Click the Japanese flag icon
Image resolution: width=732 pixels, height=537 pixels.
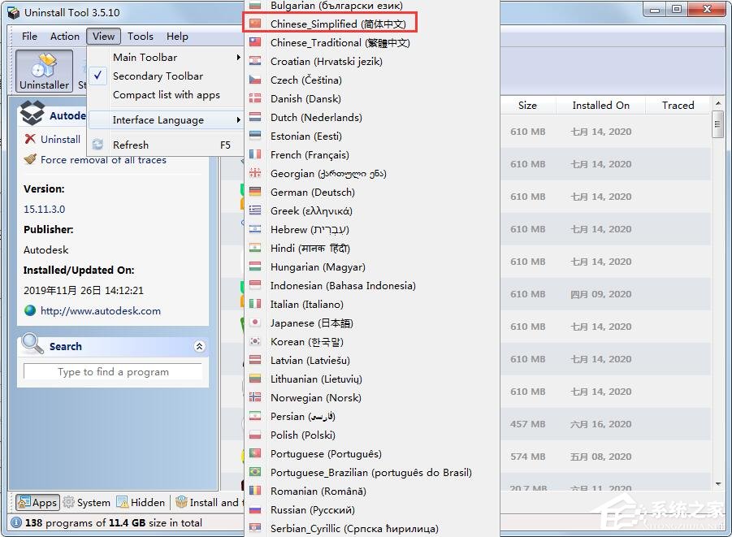[x=256, y=323]
